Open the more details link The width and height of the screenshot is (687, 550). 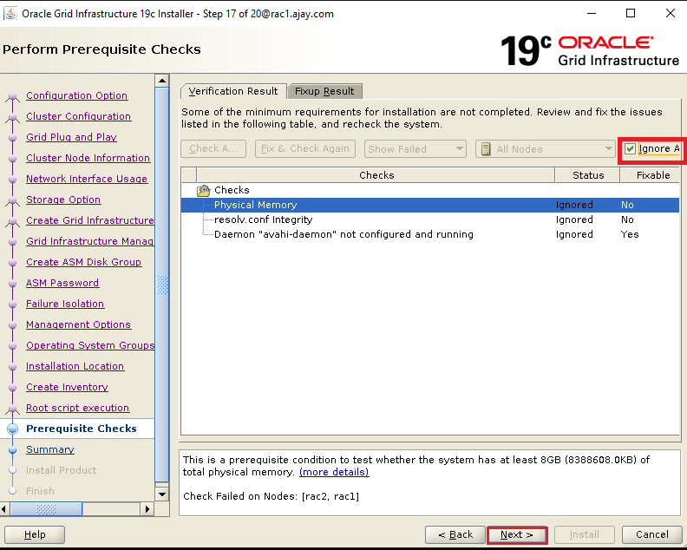click(334, 472)
